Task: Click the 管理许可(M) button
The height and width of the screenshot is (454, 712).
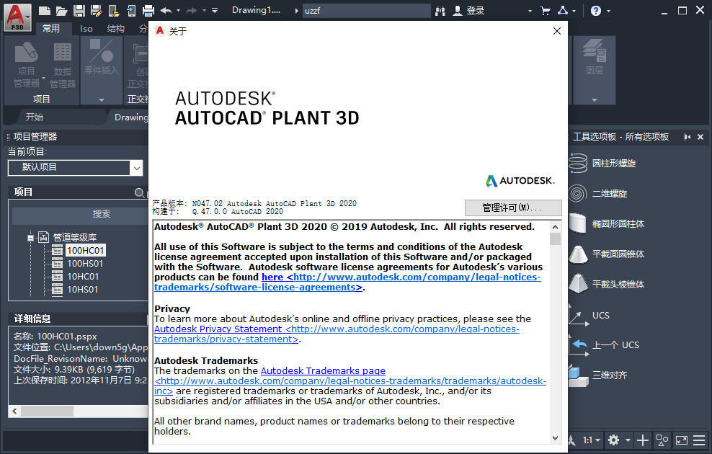Action: [x=513, y=208]
